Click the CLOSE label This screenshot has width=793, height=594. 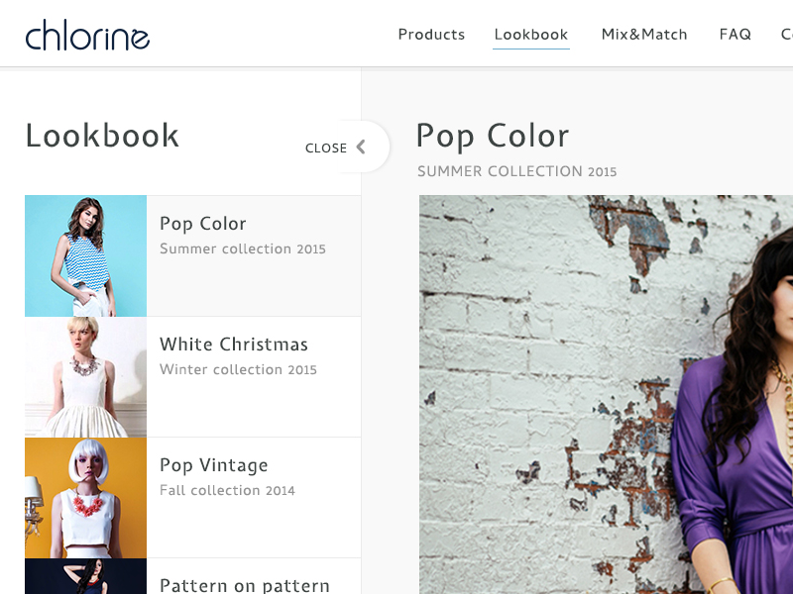(326, 148)
